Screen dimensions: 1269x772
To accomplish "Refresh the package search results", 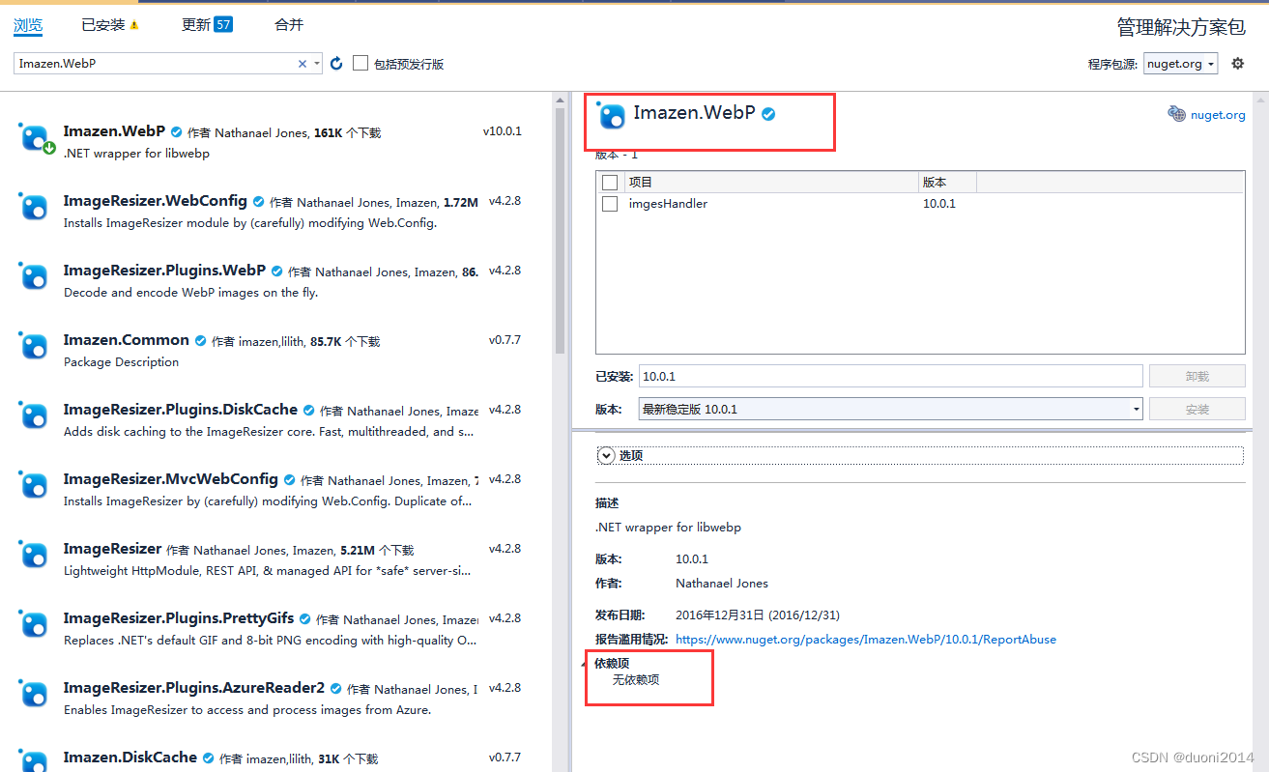I will (336, 64).
